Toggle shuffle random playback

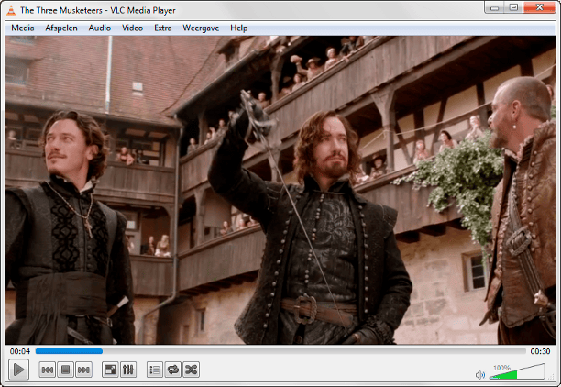tap(192, 370)
